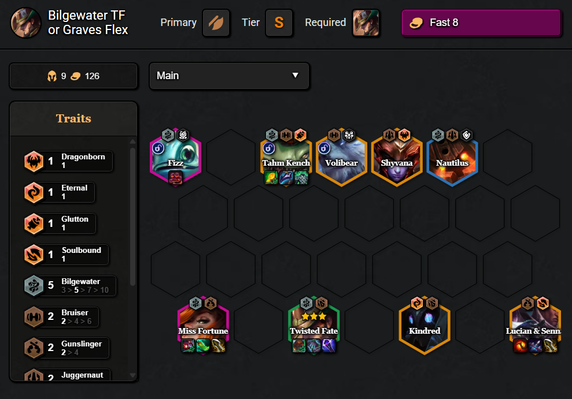
Task: Click the Glutton trait icon
Action: click(x=35, y=224)
